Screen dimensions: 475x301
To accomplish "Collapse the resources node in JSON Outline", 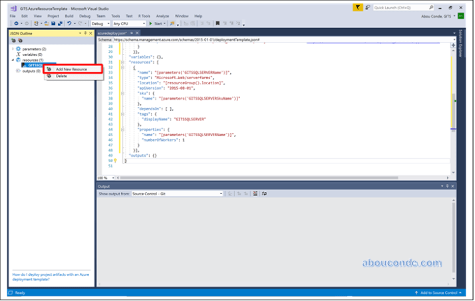I will point(13,60).
